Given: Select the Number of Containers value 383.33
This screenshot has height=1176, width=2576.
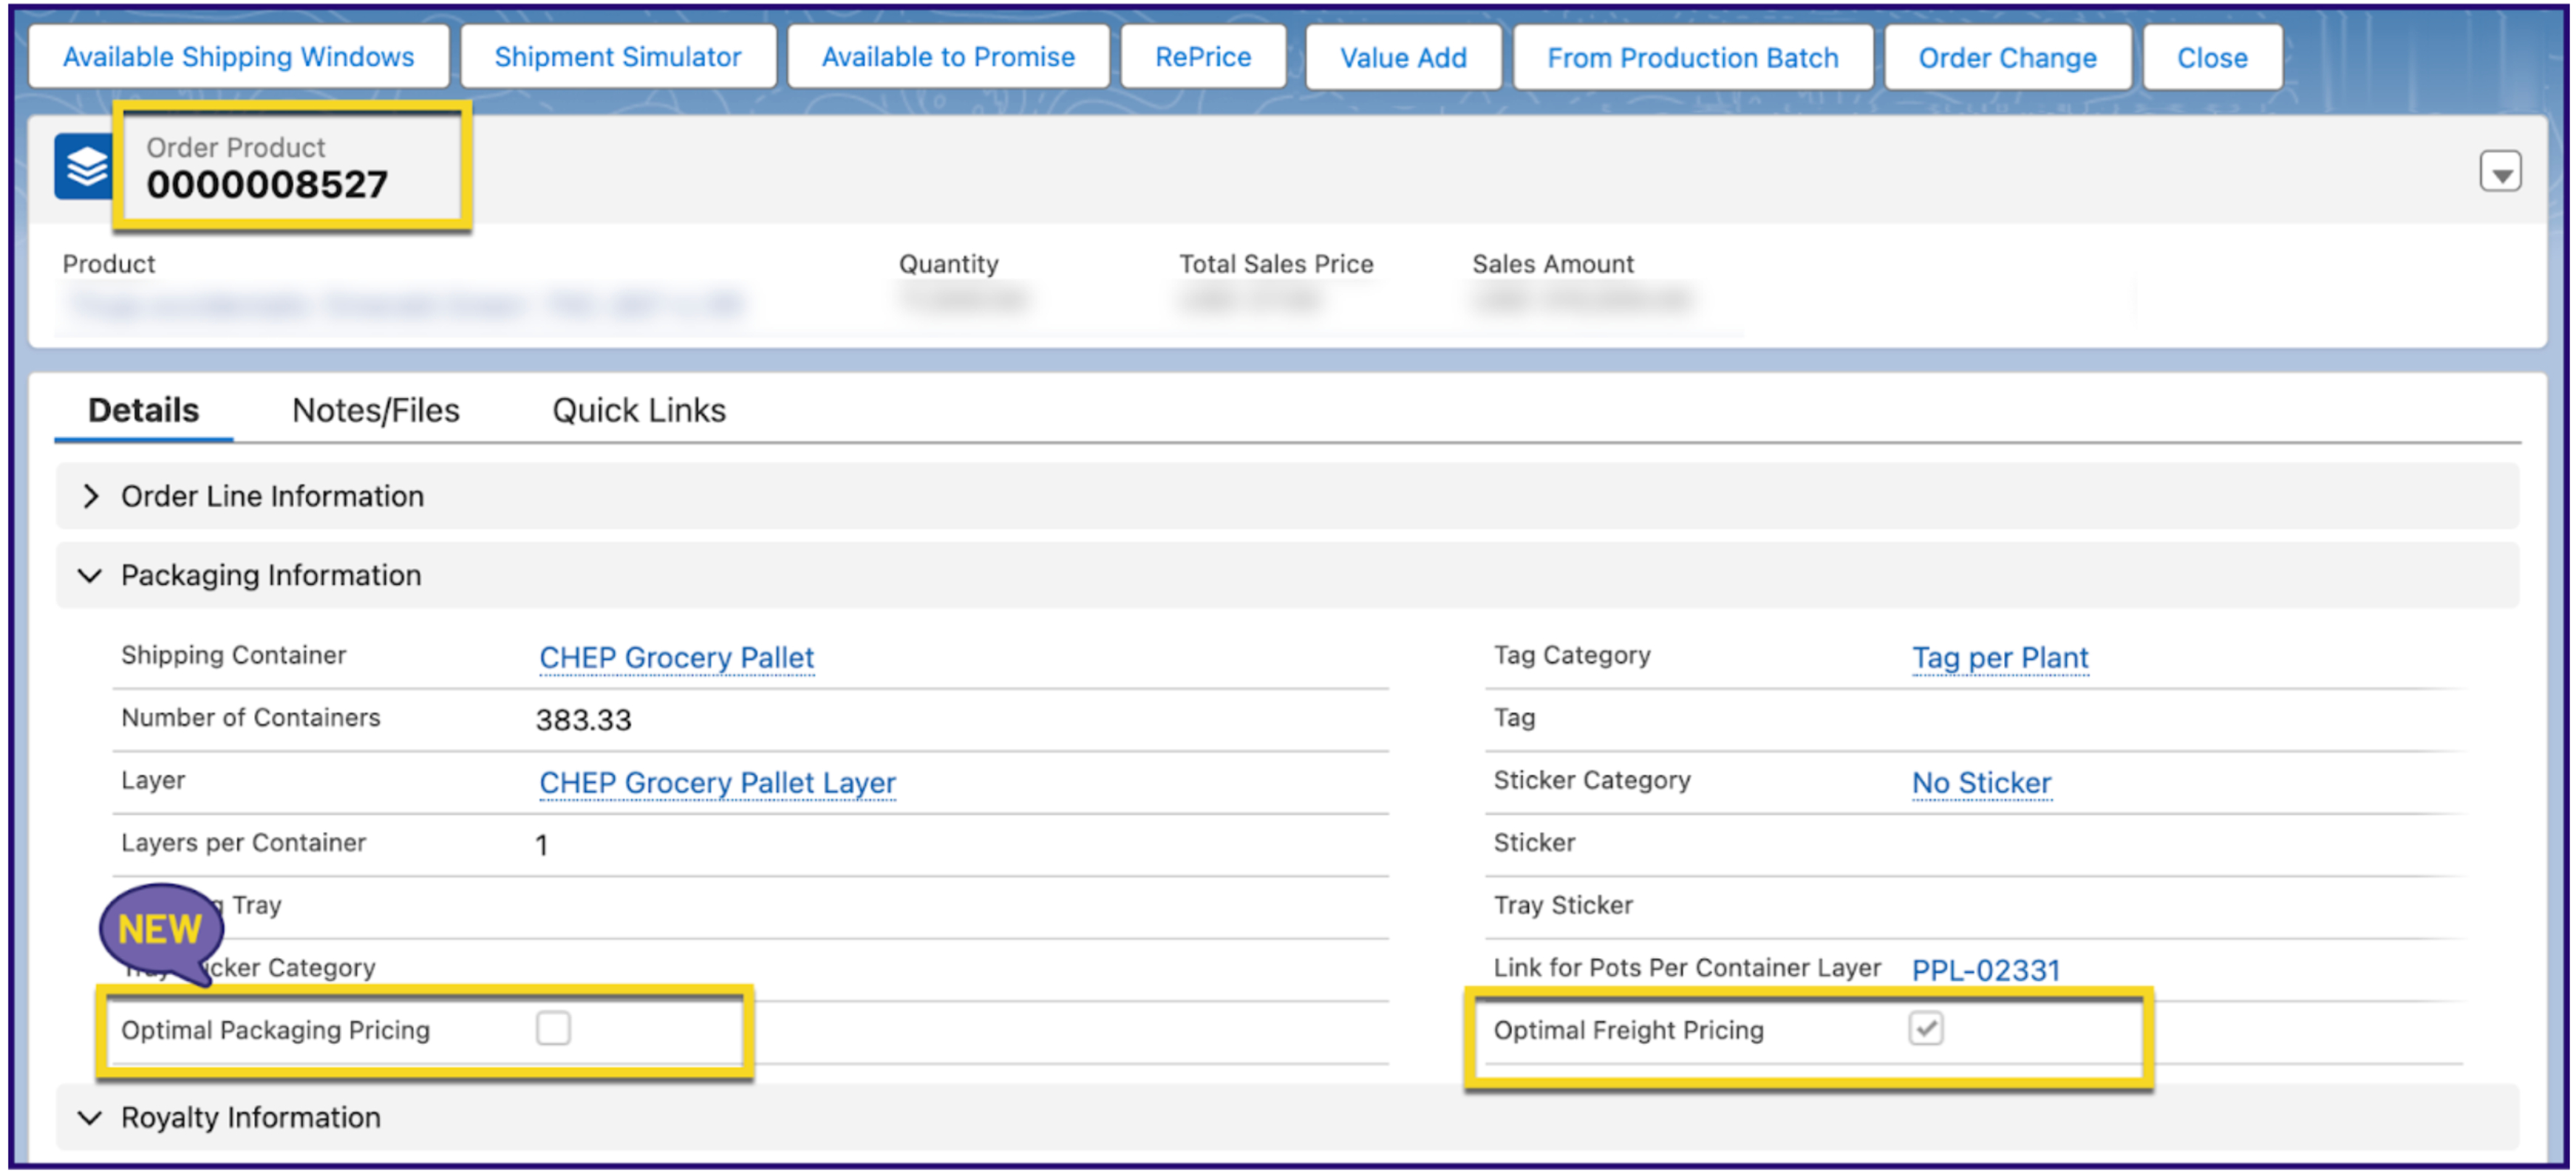Looking at the screenshot, I should click(x=583, y=720).
